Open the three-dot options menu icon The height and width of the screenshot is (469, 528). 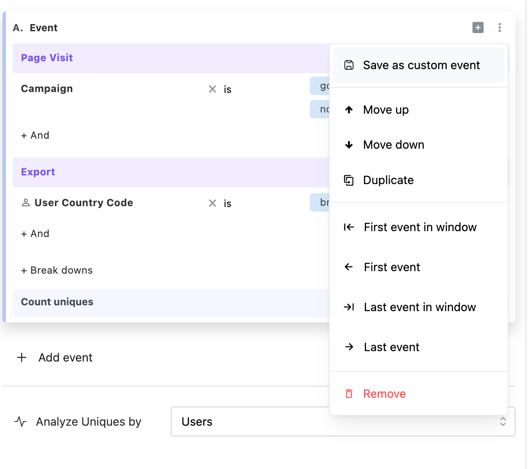point(499,28)
